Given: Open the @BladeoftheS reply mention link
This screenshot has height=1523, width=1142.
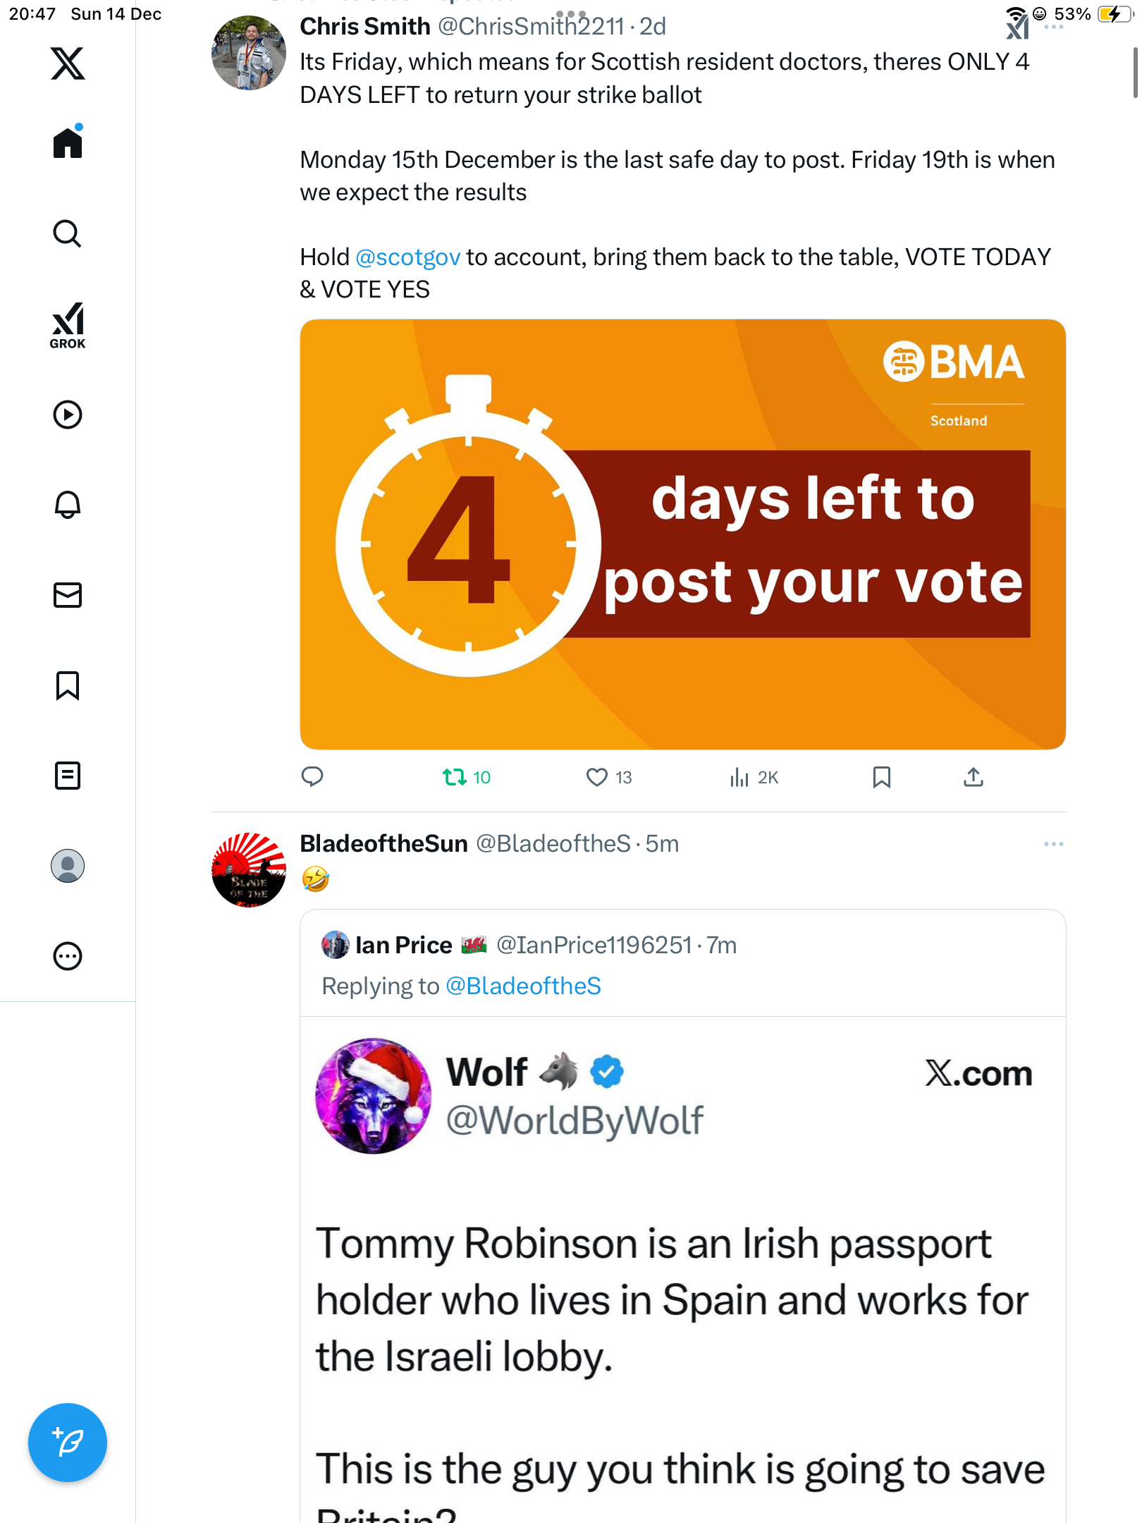Looking at the screenshot, I should tap(523, 986).
